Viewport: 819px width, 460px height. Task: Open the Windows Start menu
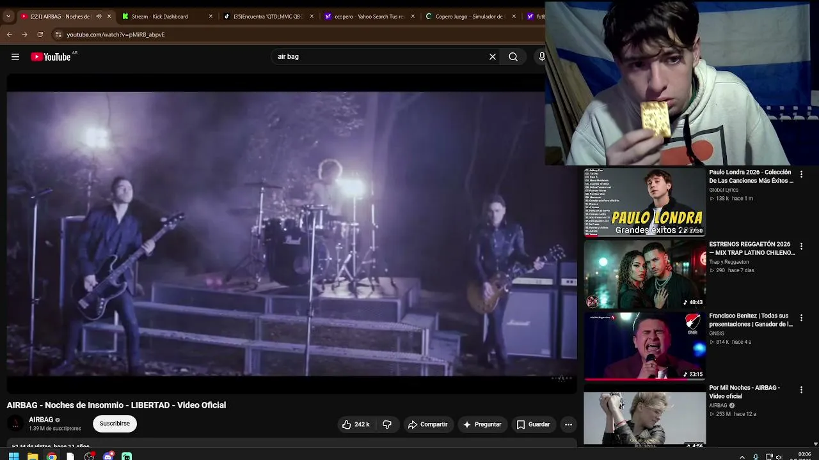(13, 456)
